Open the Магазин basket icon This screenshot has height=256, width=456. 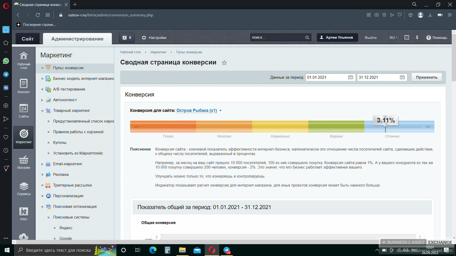coord(24,162)
